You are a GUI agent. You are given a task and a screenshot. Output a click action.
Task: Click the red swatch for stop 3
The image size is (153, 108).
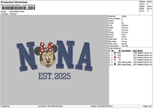pos(115,57)
